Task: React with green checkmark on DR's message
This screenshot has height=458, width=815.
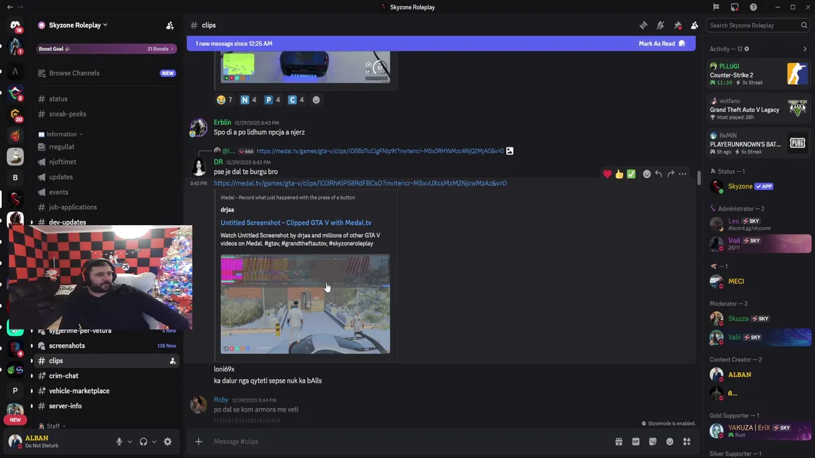Action: coord(631,174)
